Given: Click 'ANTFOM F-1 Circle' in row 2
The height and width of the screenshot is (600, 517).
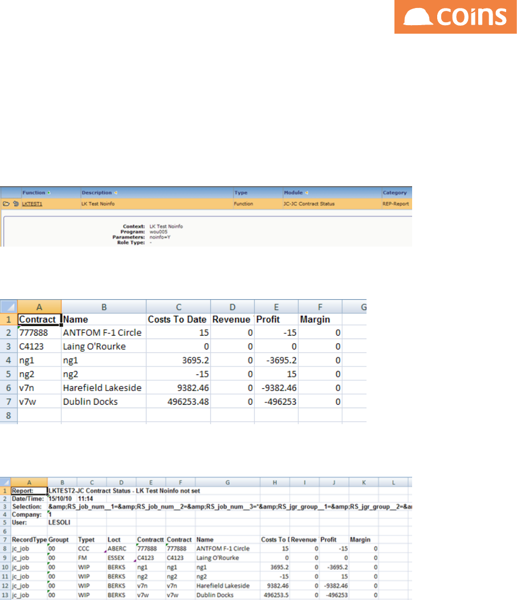Looking at the screenshot, I should tap(104, 332).
